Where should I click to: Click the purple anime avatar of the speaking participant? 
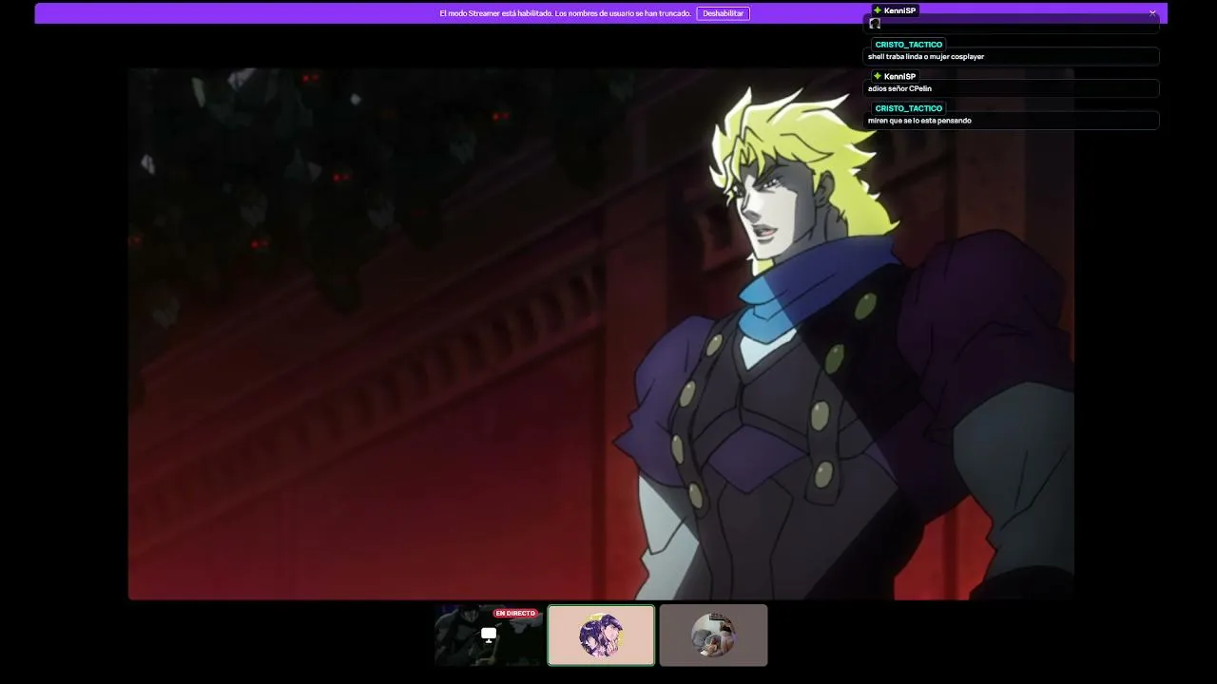click(601, 636)
